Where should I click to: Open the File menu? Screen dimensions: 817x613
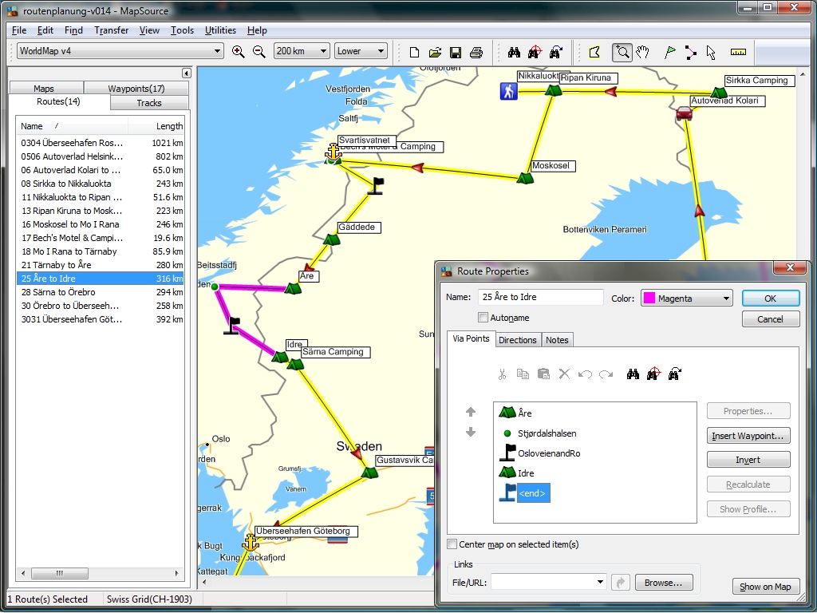19,30
